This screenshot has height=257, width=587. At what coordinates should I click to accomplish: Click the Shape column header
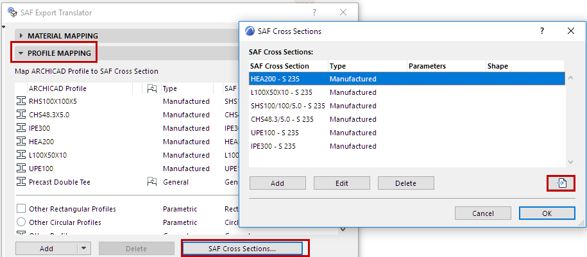525,66
